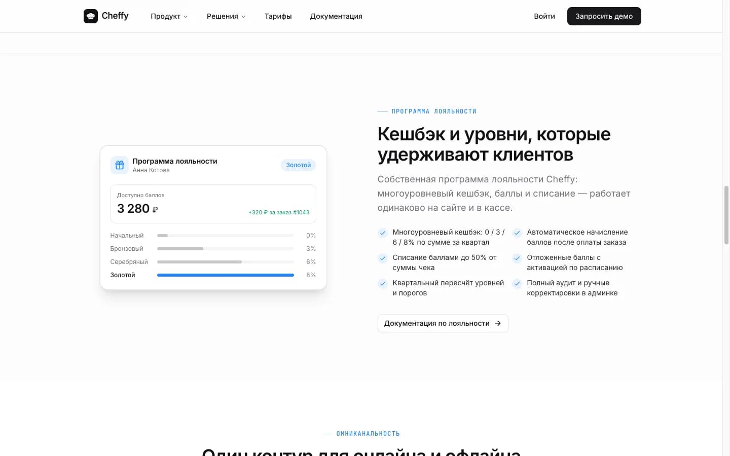Click the 6% cashback value
Image resolution: width=730 pixels, height=456 pixels.
(x=311, y=262)
